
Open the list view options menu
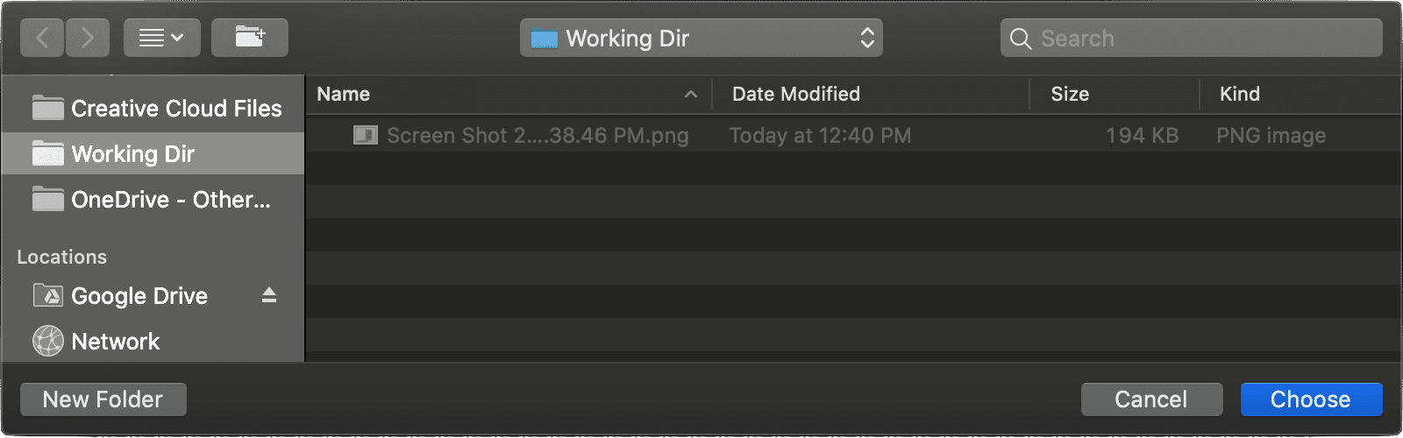tap(161, 39)
